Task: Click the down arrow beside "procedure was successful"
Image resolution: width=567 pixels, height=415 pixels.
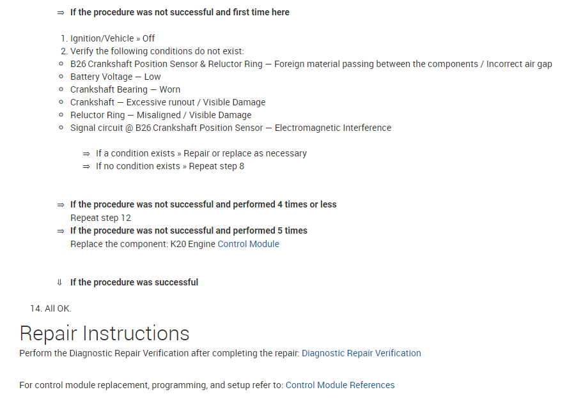Action: [x=60, y=282]
